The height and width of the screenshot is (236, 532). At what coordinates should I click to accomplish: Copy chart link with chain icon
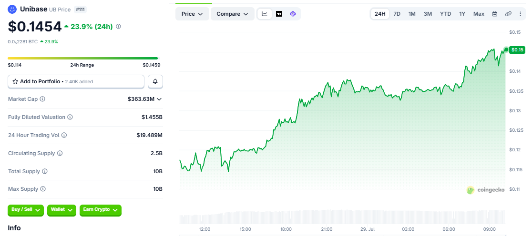tap(508, 14)
